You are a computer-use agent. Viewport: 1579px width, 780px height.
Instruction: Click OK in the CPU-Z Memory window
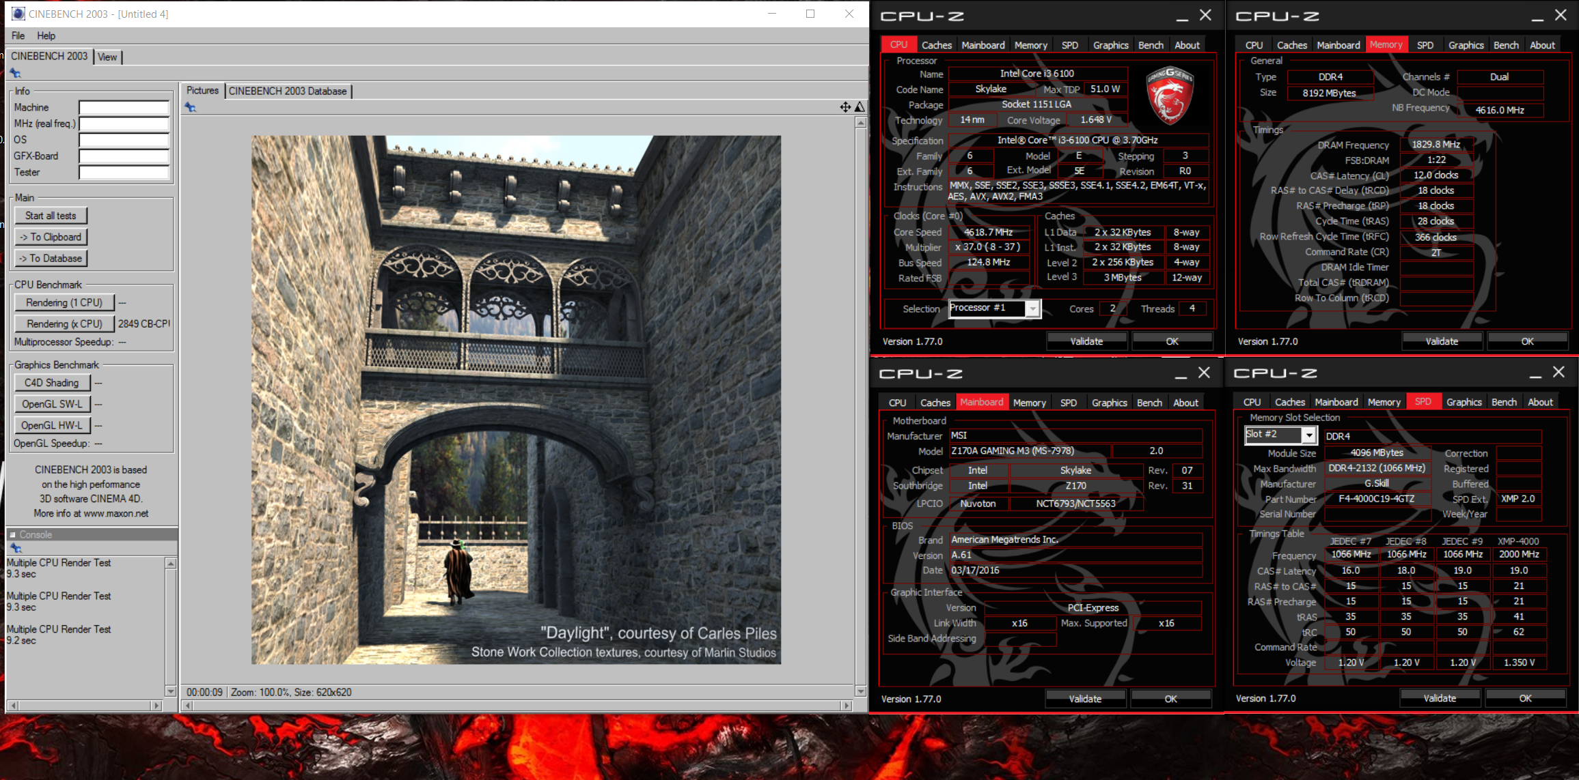point(1527,341)
